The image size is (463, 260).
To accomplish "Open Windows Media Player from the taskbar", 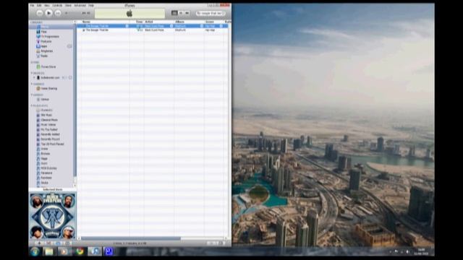I will click(64, 251).
